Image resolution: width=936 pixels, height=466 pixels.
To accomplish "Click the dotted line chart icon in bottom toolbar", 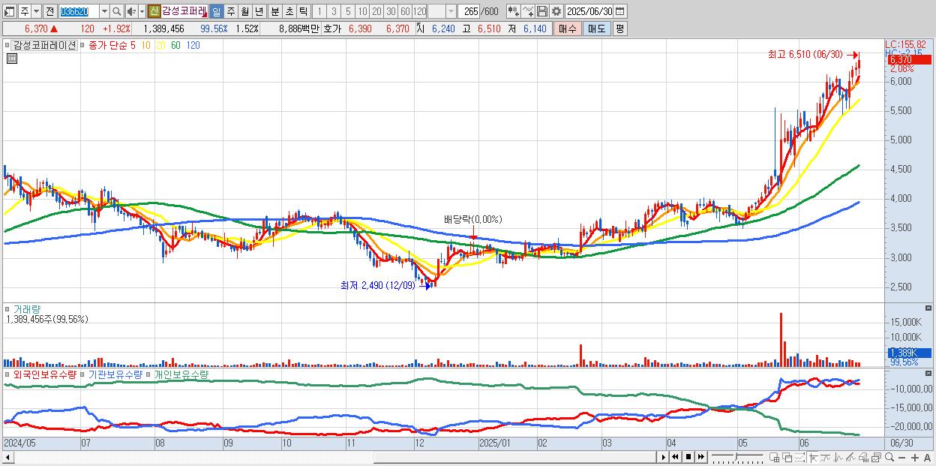I will (x=799, y=458).
